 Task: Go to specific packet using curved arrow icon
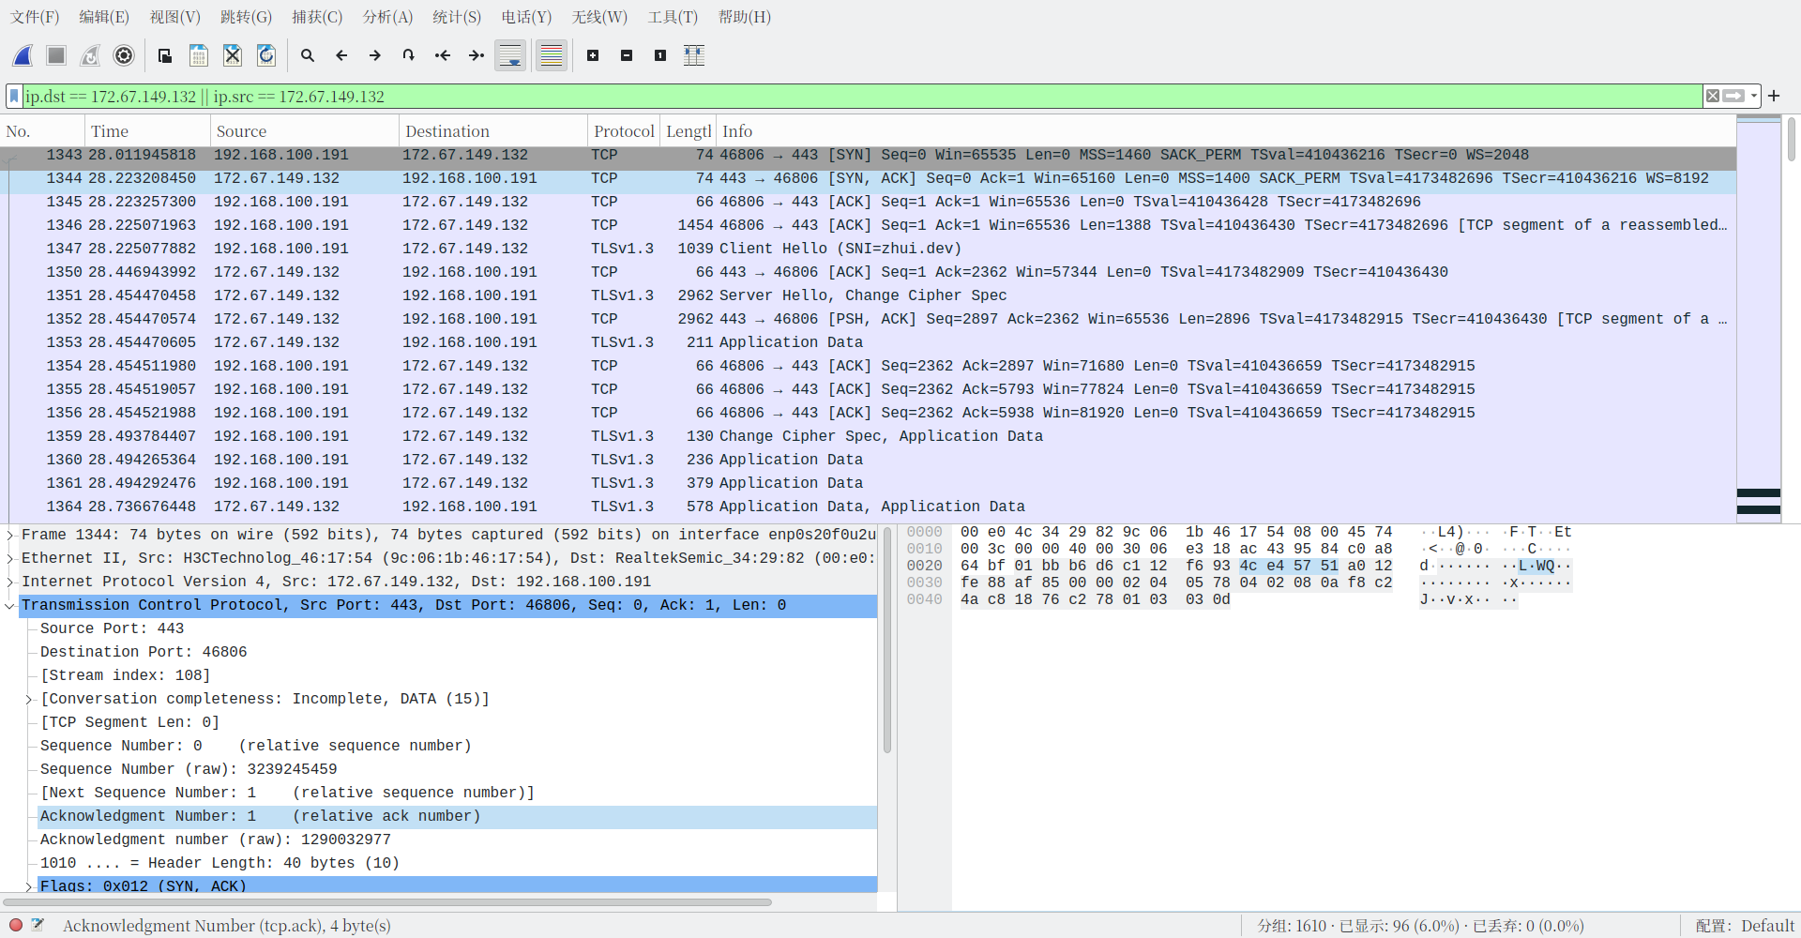(x=408, y=55)
